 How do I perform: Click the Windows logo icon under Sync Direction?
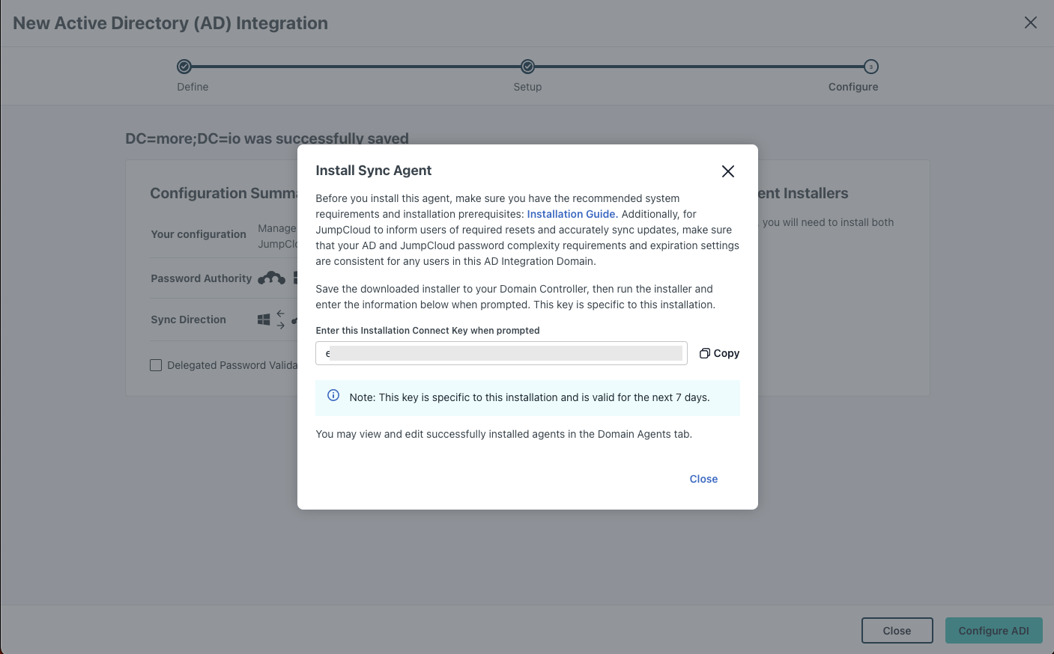(264, 318)
